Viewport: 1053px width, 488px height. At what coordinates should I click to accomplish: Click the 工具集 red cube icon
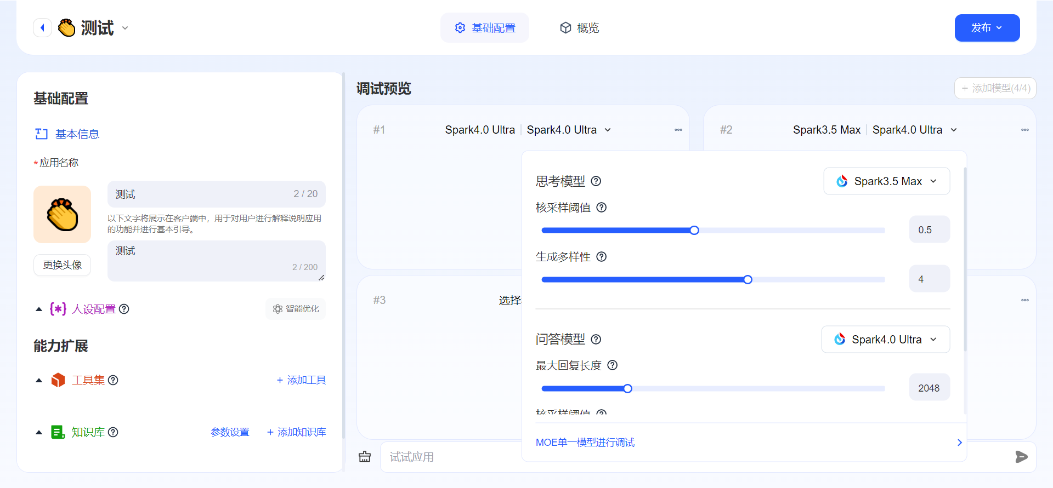click(x=58, y=380)
